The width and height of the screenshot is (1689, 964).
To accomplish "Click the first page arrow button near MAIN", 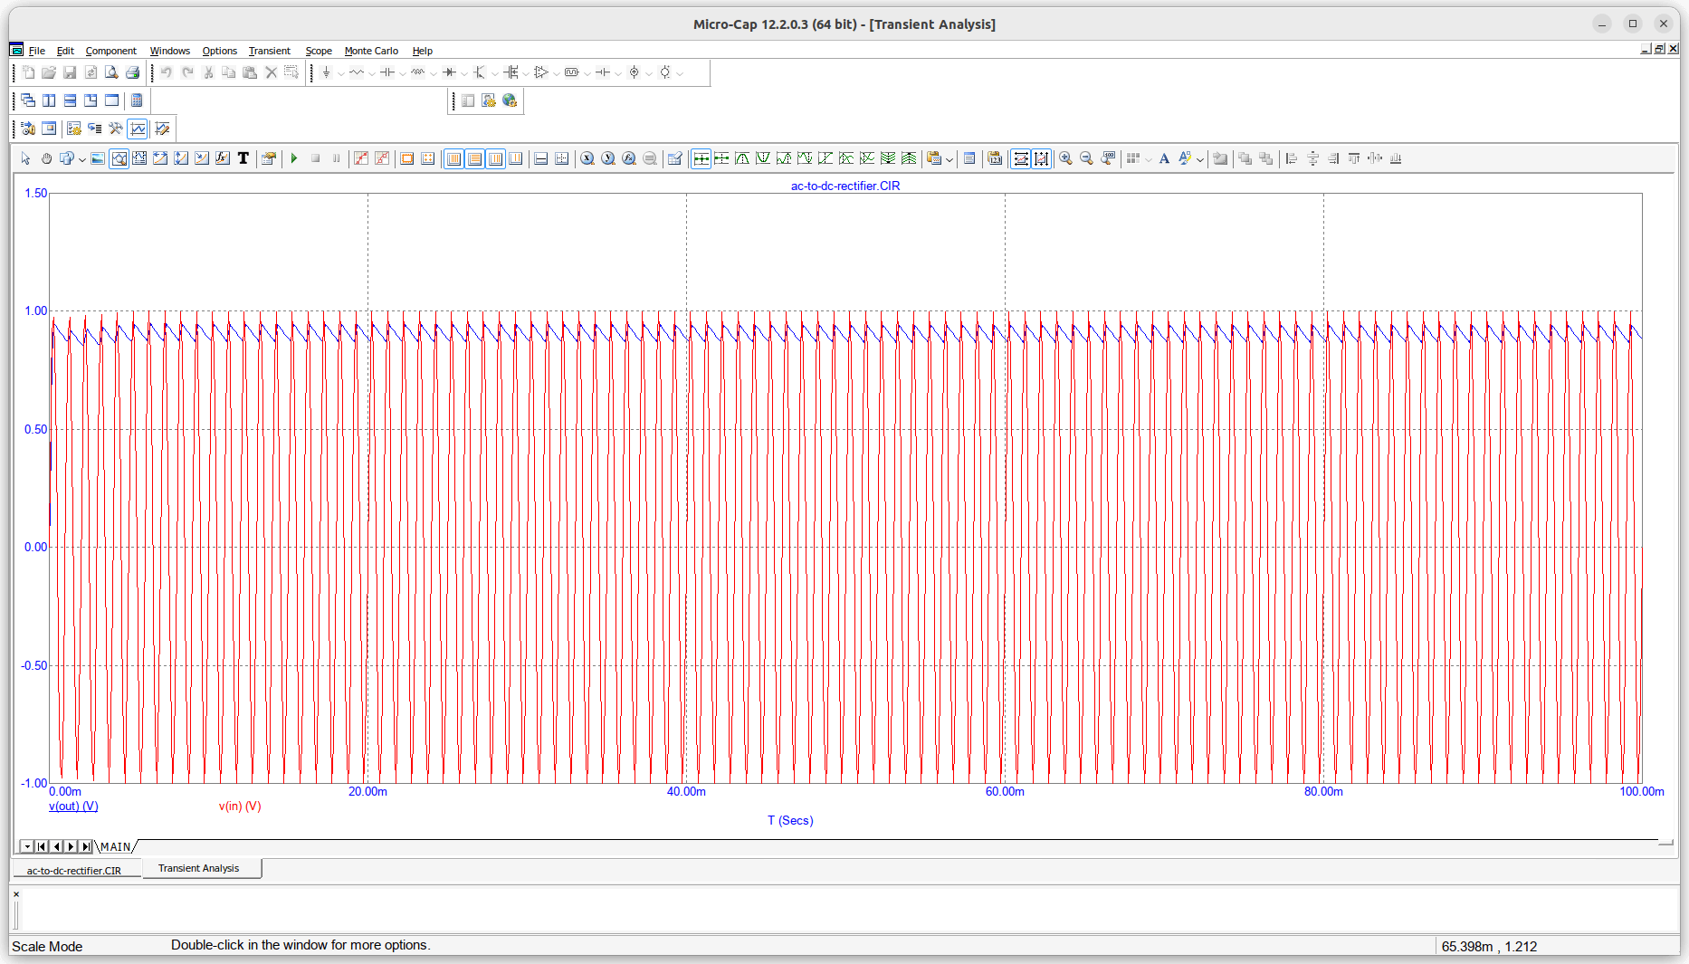I will coord(42,847).
